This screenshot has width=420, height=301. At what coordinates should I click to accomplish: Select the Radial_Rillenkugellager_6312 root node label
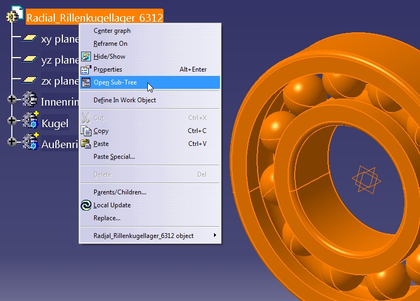pos(95,17)
